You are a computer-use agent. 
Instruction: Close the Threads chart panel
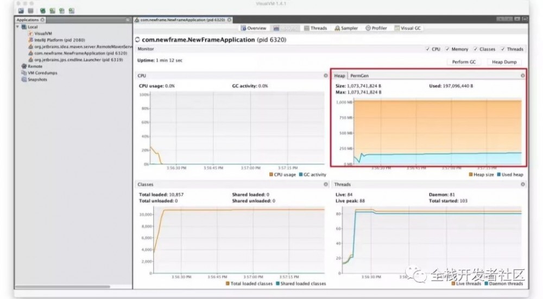[x=522, y=184]
